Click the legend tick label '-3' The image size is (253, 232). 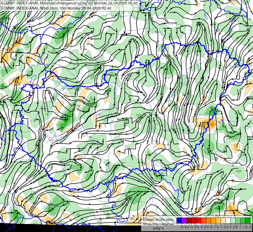tap(201, 227)
